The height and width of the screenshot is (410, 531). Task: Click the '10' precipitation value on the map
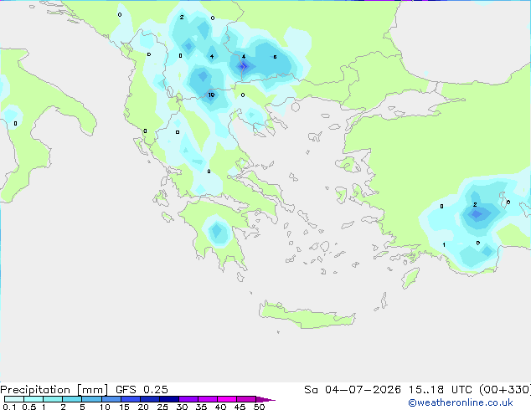click(211, 95)
